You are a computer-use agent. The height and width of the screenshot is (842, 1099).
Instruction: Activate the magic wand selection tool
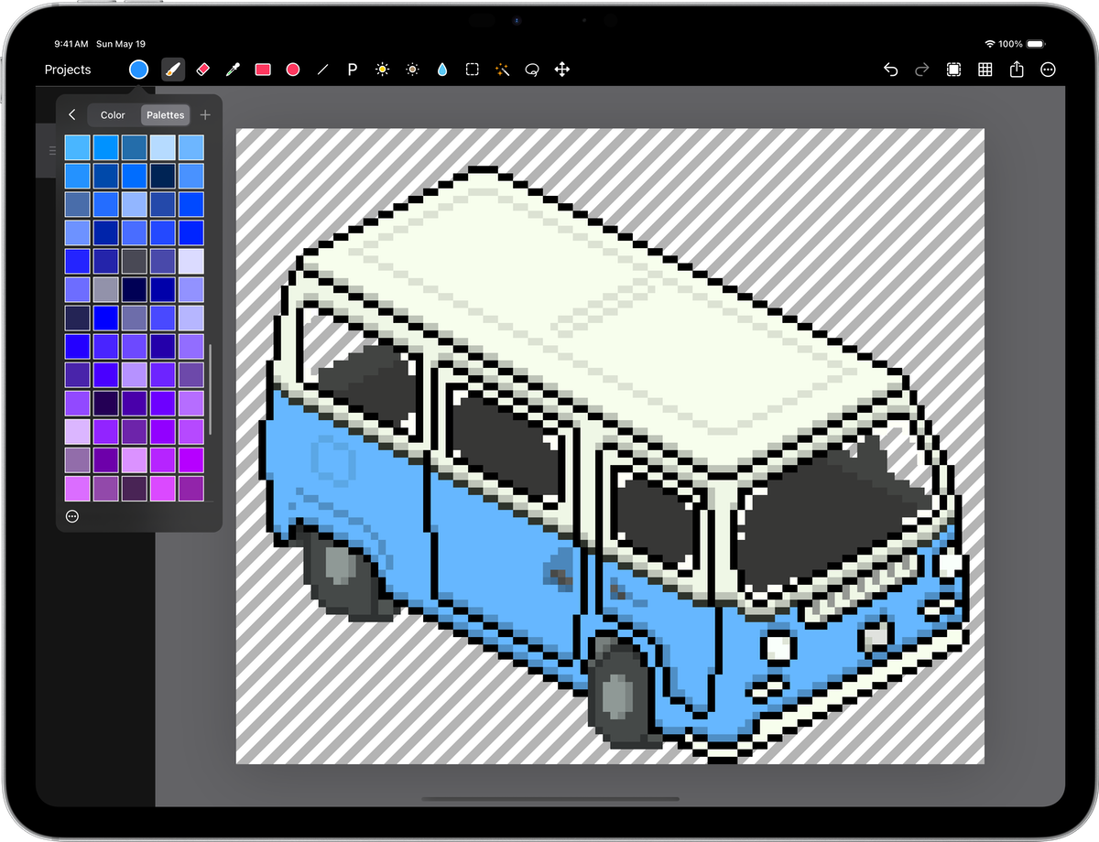(502, 70)
